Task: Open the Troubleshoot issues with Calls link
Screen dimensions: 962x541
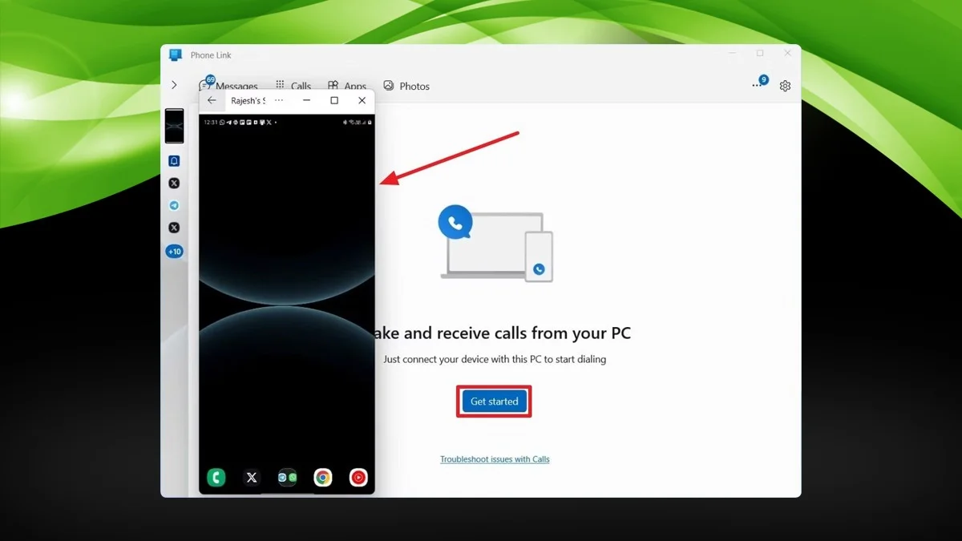Action: click(x=494, y=458)
